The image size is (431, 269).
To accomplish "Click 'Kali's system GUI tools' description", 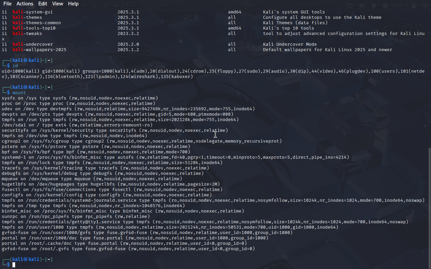I will [x=294, y=12].
